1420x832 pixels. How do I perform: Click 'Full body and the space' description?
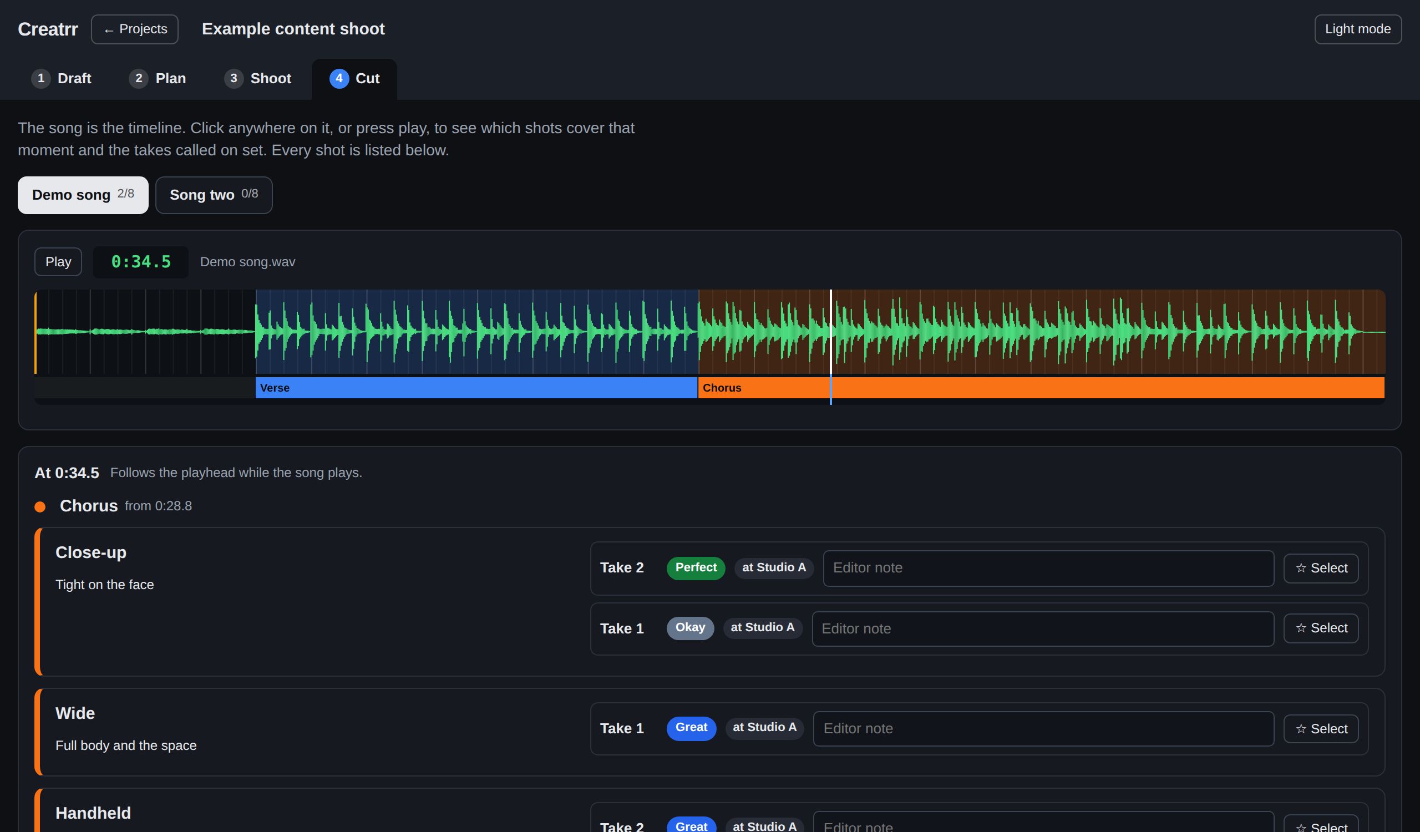pos(126,746)
